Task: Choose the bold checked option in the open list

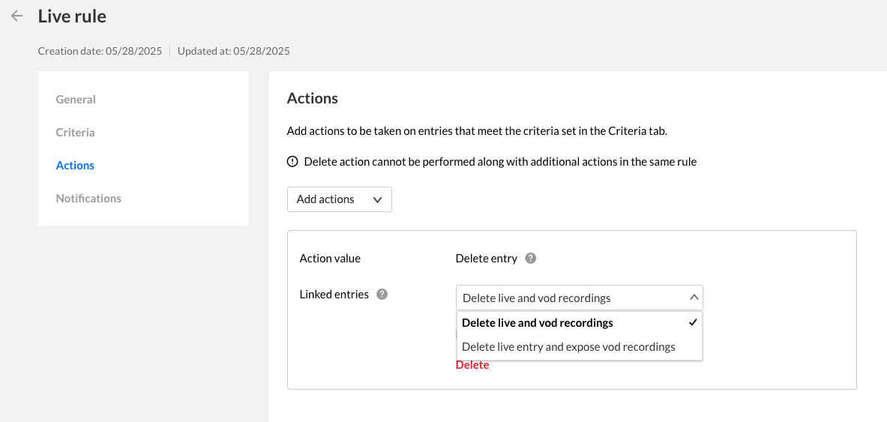Action: click(538, 323)
